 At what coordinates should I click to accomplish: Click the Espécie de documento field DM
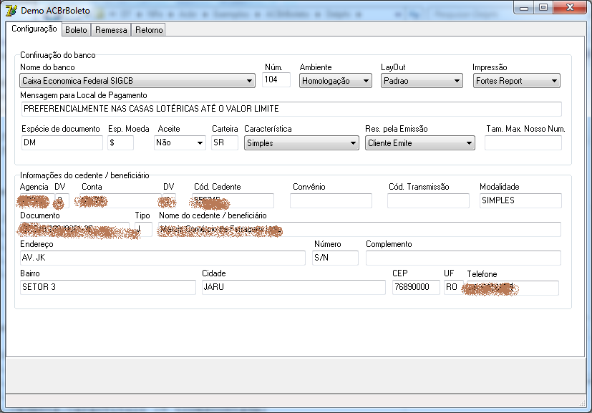coord(62,142)
